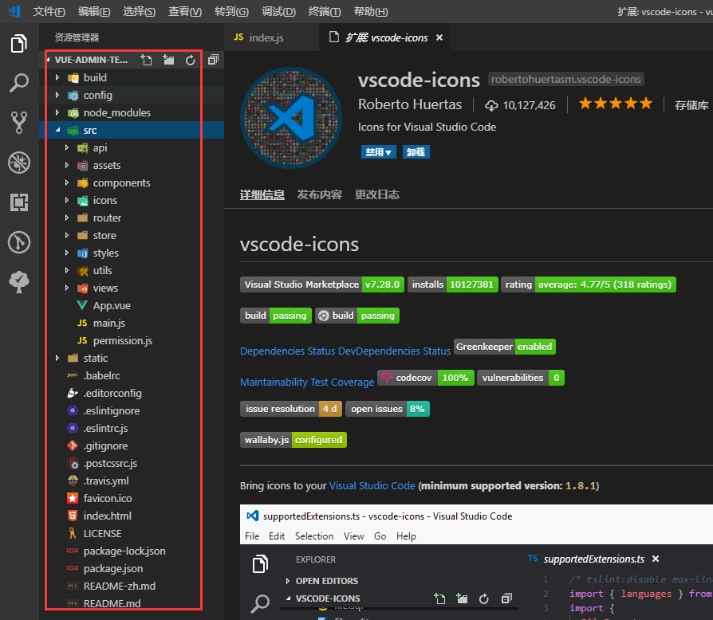713x620 pixels.
Task: Open the Explorer view in activity bar
Action: [18, 44]
